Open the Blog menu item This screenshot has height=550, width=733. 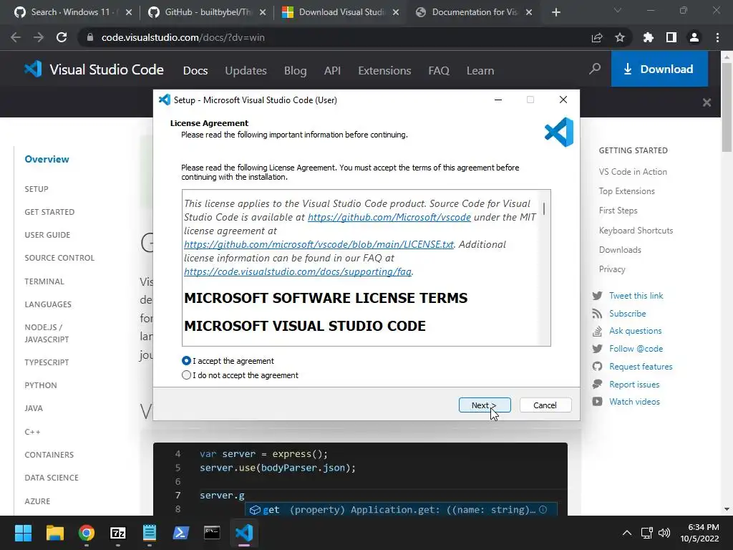click(x=296, y=71)
